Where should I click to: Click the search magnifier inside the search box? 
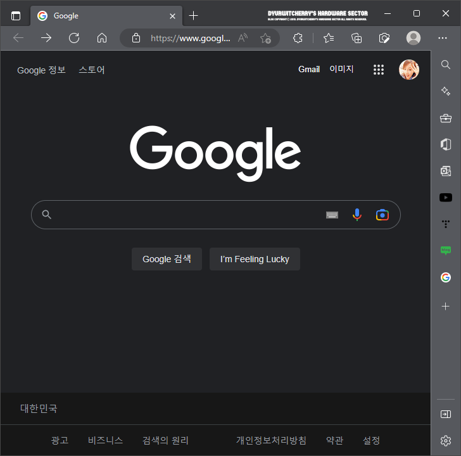click(x=46, y=215)
